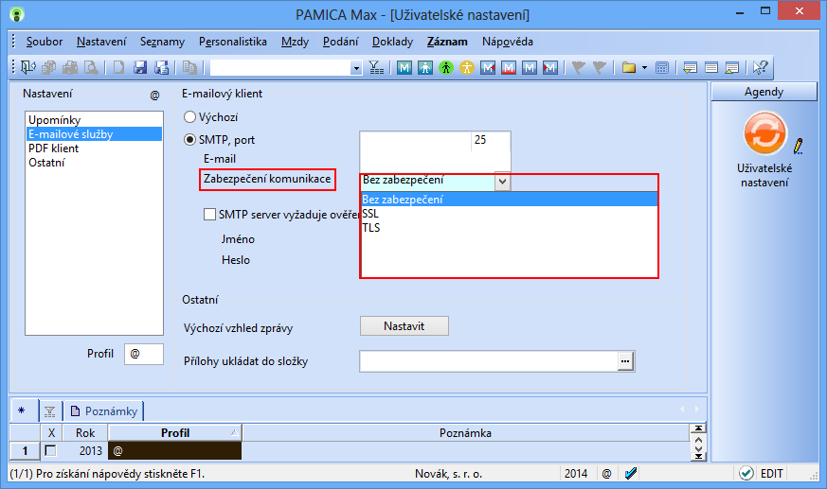Click the print preview magnifier icon

click(x=91, y=67)
